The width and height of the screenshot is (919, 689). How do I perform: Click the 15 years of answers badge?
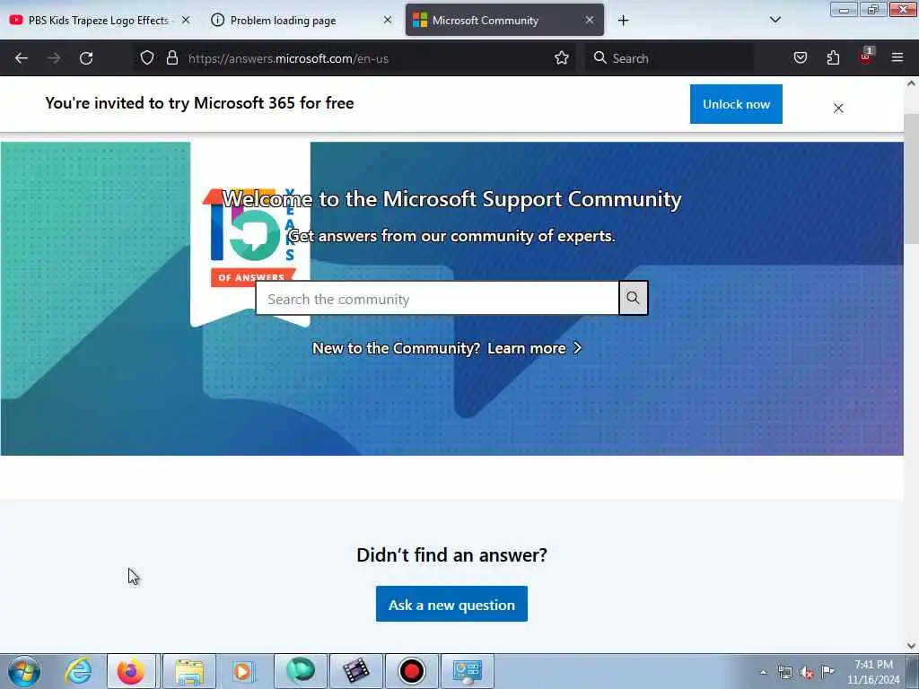(250, 234)
